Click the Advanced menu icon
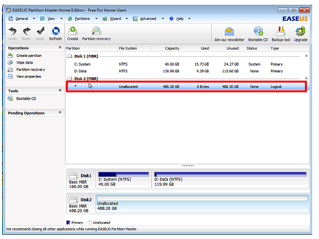 [x=135, y=19]
